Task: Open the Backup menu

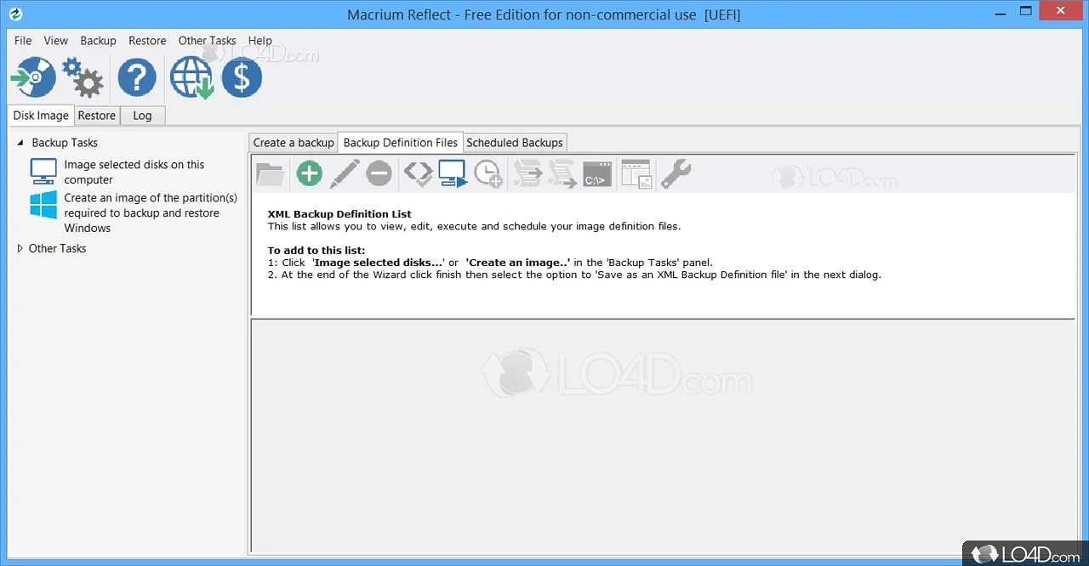Action: tap(99, 40)
